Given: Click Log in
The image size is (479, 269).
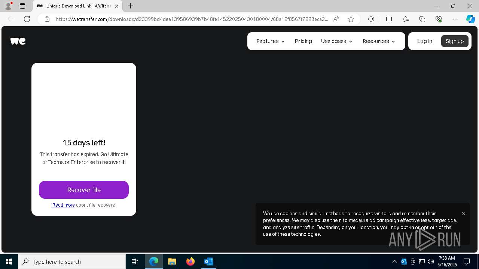Looking at the screenshot, I should coord(425,41).
